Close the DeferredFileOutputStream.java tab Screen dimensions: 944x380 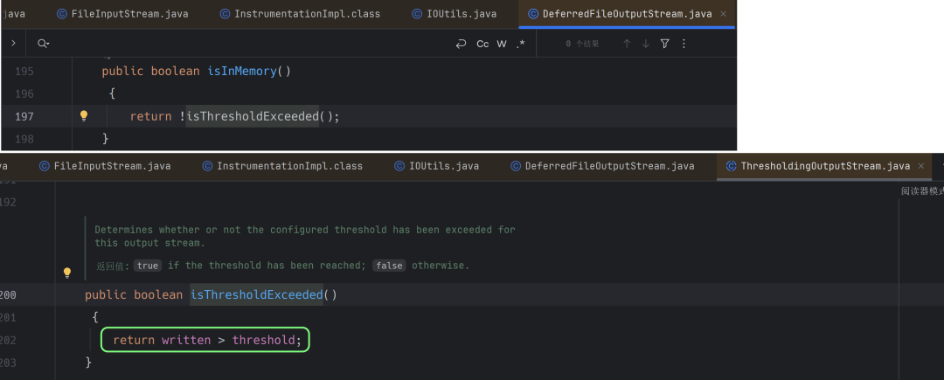click(723, 14)
